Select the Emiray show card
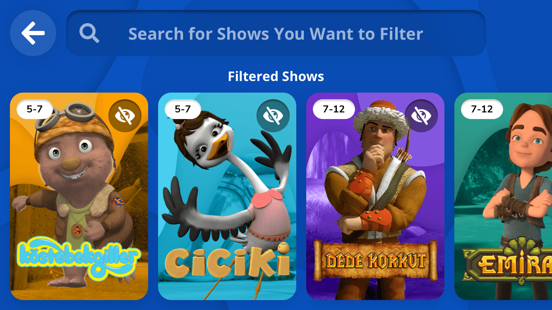The width and height of the screenshot is (552, 310). coord(503,196)
